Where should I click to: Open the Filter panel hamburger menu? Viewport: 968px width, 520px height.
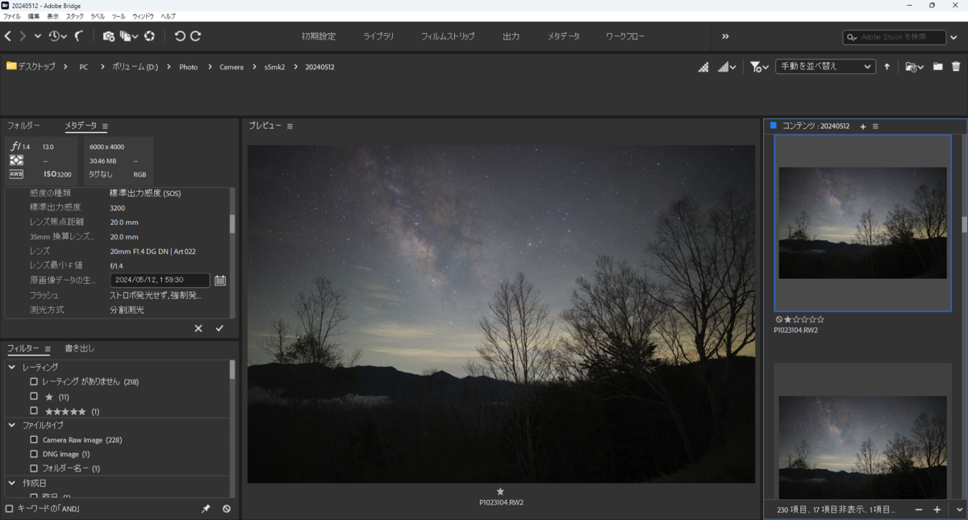(x=48, y=349)
